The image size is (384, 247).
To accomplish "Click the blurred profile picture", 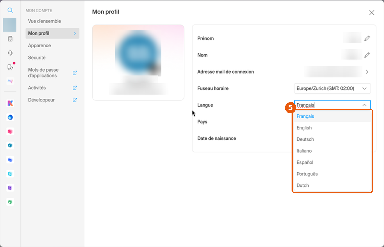I will point(138,53).
